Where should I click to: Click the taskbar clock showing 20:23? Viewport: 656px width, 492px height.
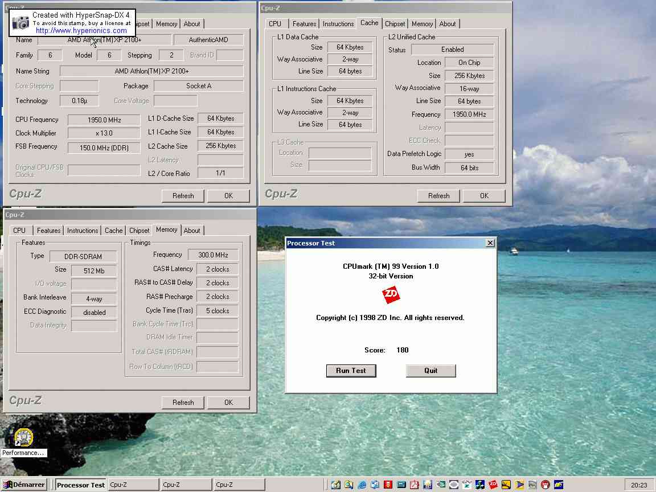pyautogui.click(x=639, y=485)
